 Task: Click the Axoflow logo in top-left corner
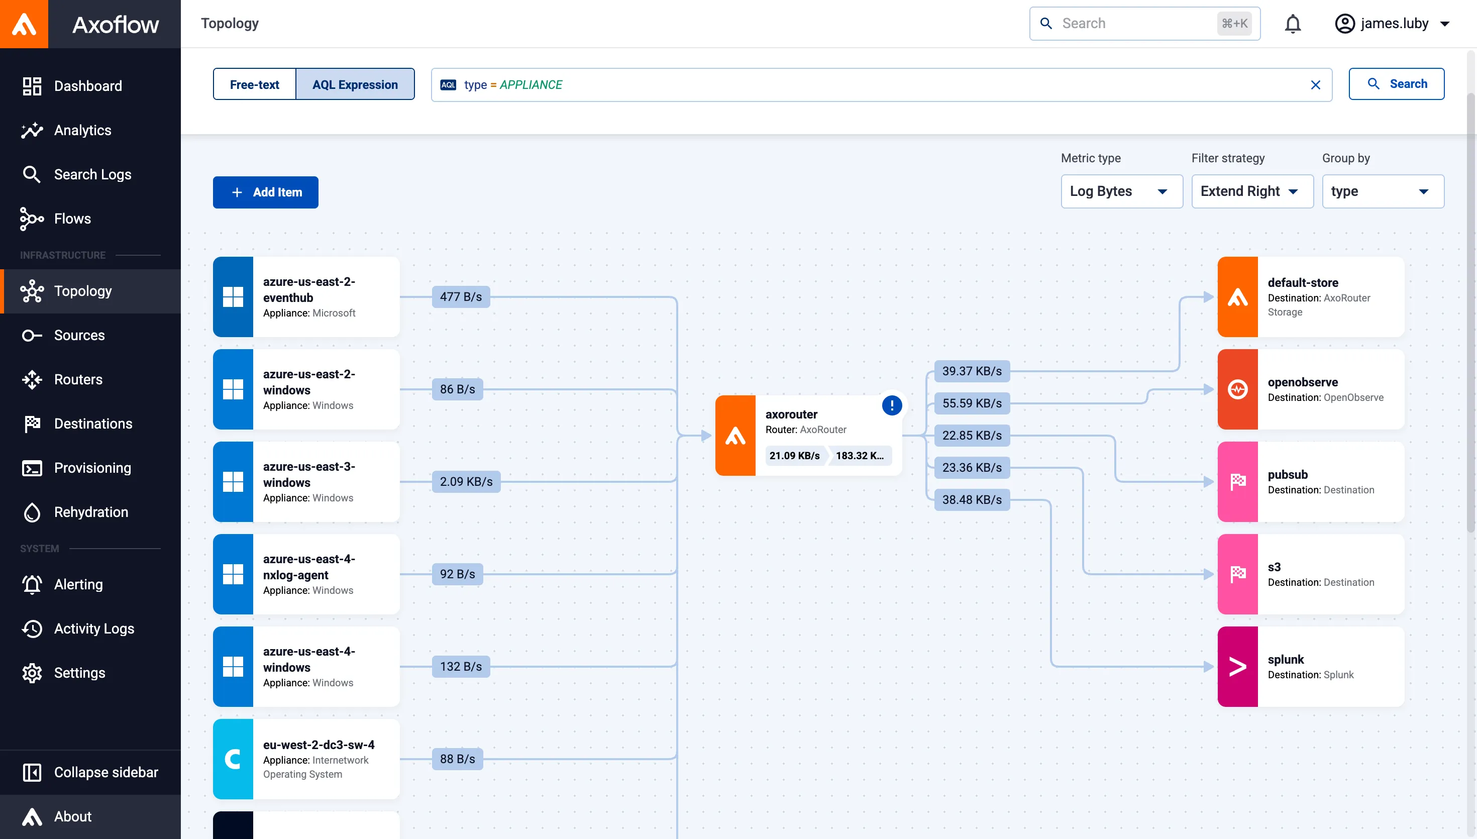[24, 24]
